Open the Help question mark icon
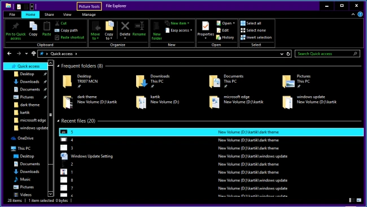 360,14
